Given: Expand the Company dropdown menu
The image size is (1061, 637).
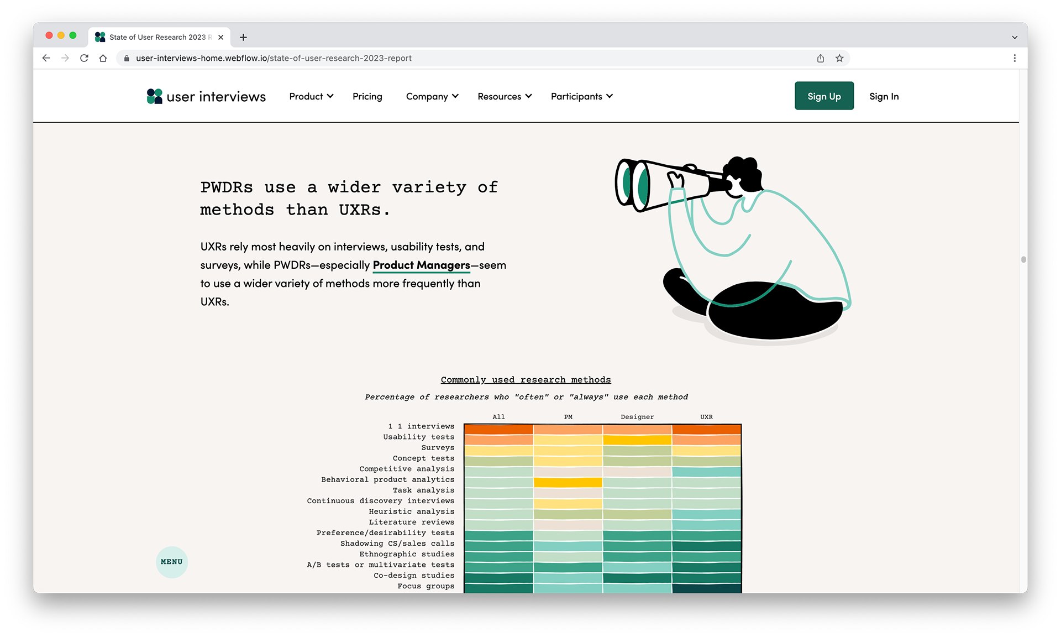Looking at the screenshot, I should [432, 96].
